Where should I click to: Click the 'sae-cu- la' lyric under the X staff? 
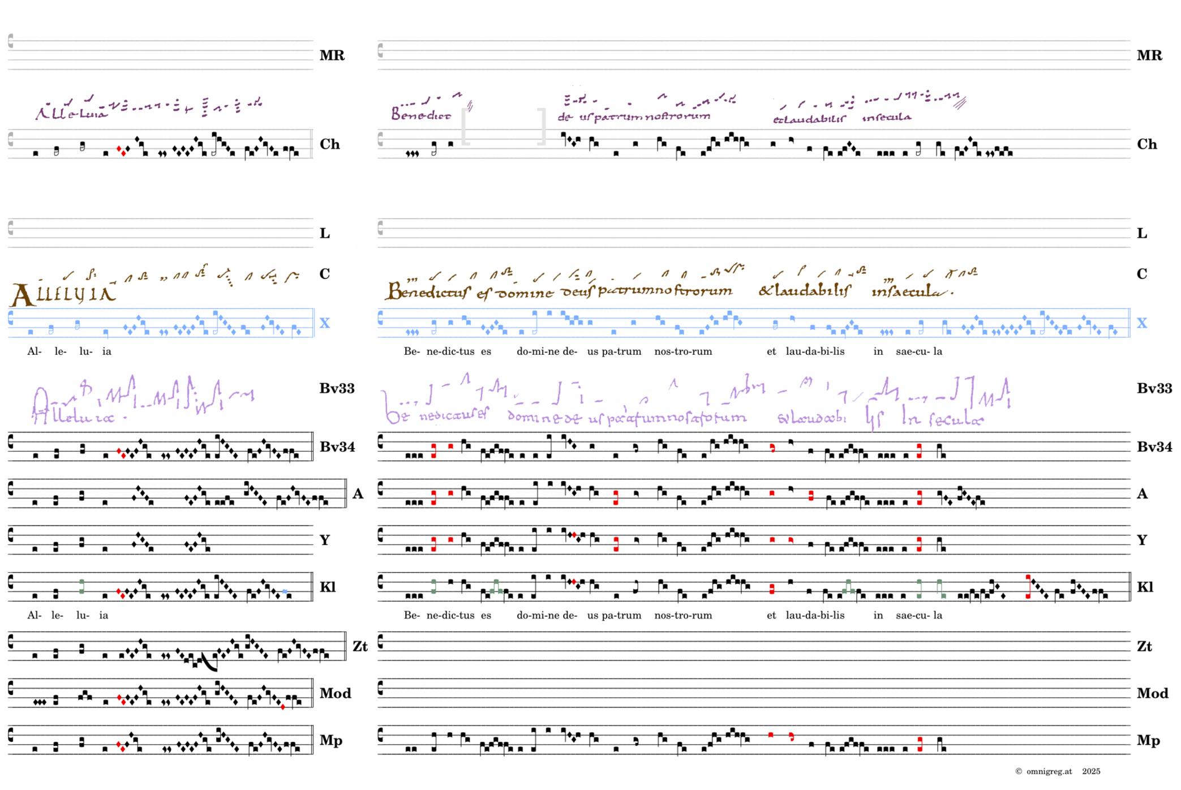coord(919,351)
